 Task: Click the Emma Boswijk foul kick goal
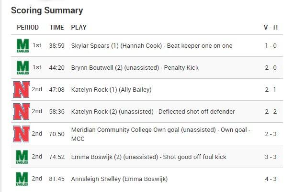148,157
